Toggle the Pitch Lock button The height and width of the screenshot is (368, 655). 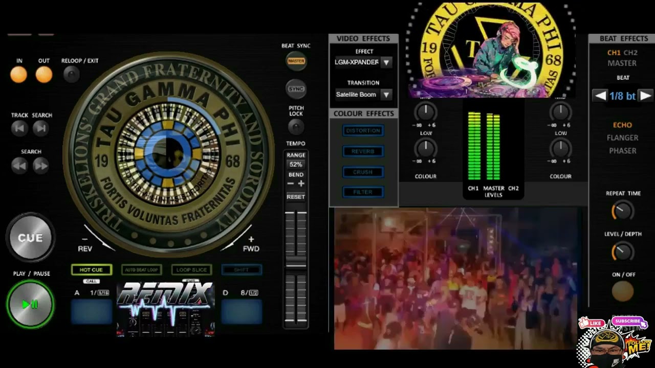(x=296, y=126)
